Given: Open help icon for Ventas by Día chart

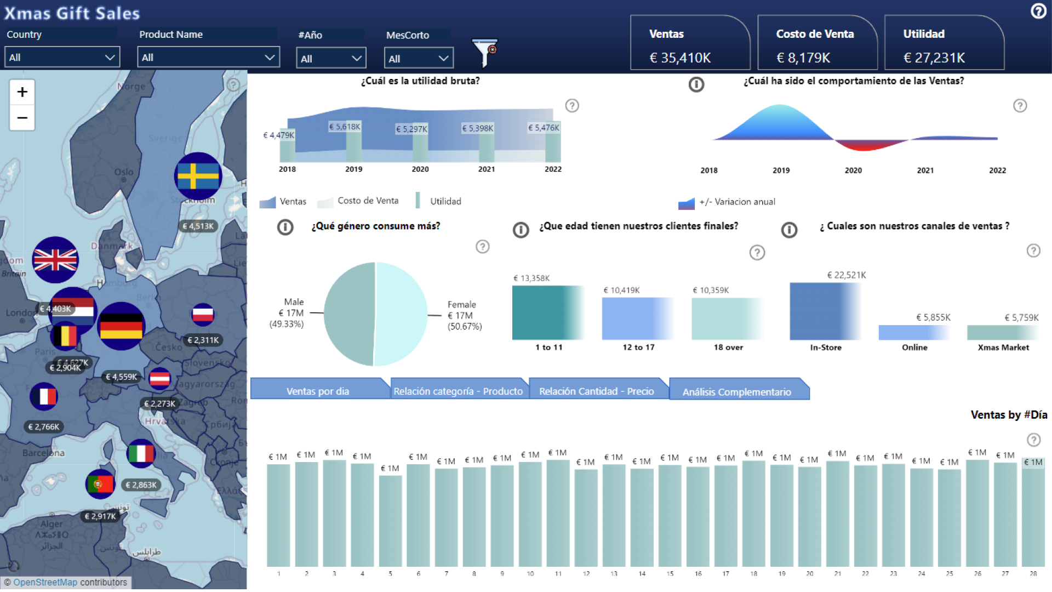Looking at the screenshot, I should [1033, 440].
